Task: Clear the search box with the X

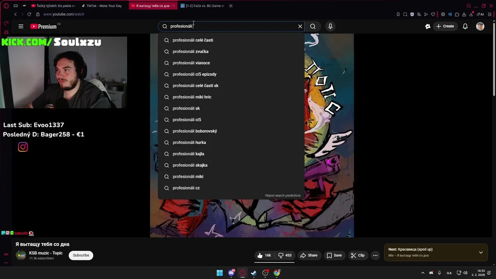Action: tap(300, 26)
